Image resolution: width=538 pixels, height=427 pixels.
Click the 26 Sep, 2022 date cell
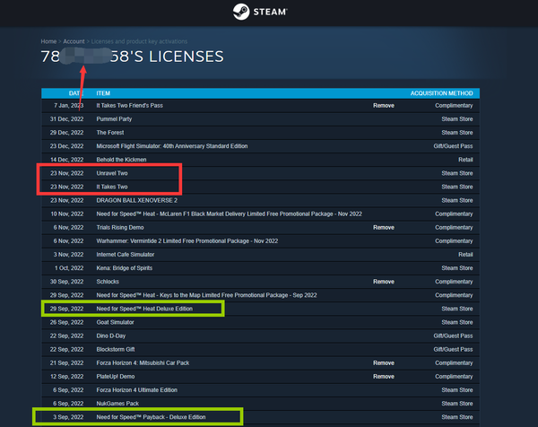(66, 322)
